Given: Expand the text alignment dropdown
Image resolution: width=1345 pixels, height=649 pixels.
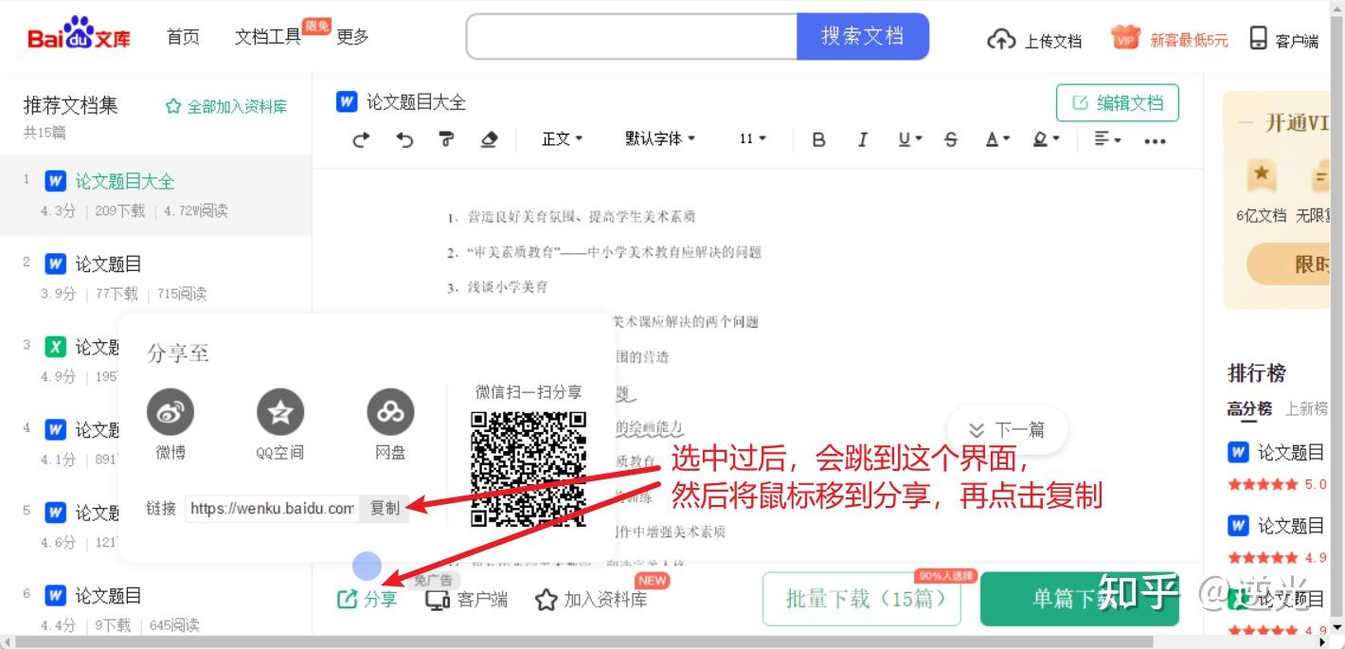Looking at the screenshot, I should point(1107,140).
